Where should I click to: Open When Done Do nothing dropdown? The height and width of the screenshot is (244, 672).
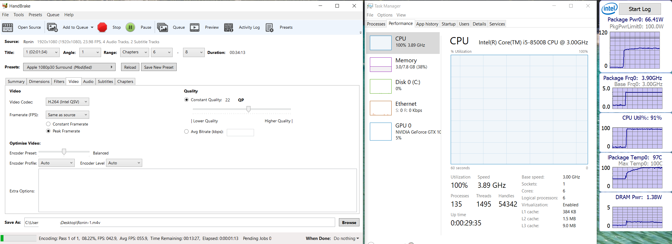pos(346,238)
